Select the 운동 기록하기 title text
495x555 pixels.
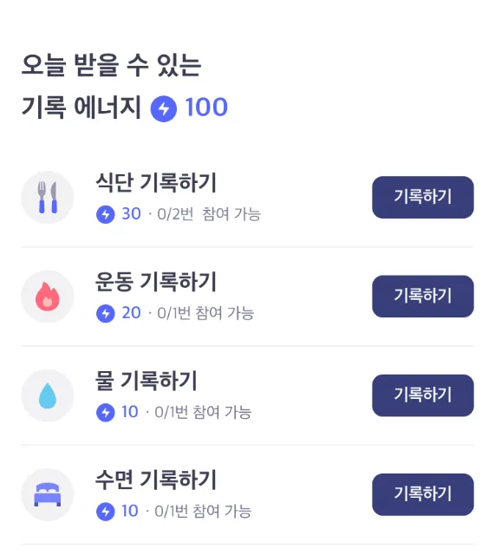(x=156, y=282)
